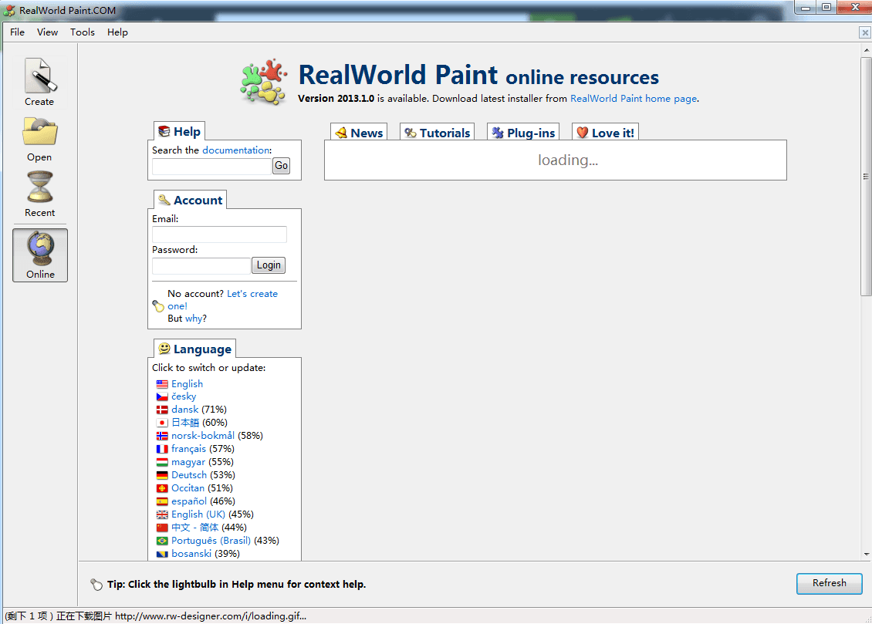Switch to the News tab
This screenshot has width=872, height=624.
click(359, 132)
